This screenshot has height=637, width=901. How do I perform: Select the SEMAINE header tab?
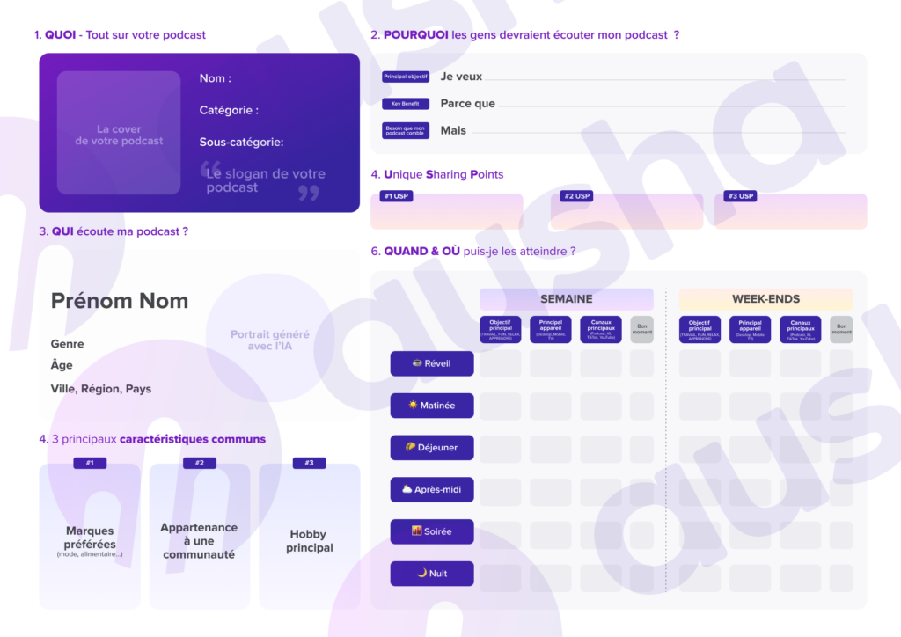(567, 298)
